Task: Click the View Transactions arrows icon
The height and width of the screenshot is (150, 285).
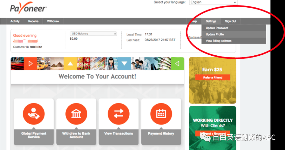Action: pyautogui.click(x=119, y=114)
